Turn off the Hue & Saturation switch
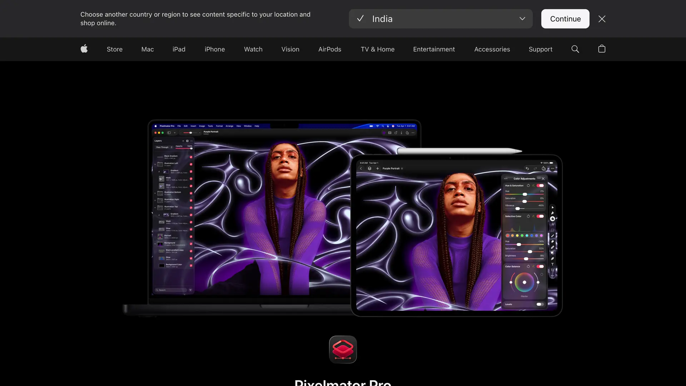The height and width of the screenshot is (386, 686). [x=540, y=185]
